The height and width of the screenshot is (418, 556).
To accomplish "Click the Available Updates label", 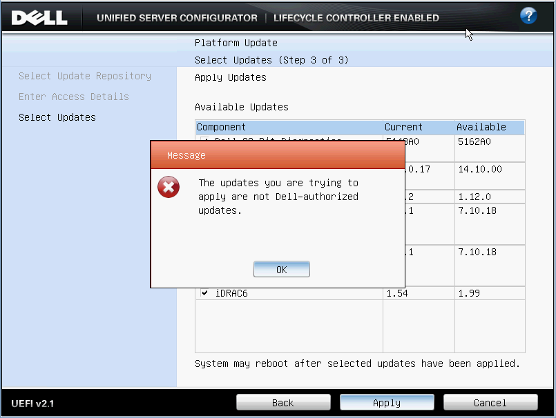I will click(242, 107).
